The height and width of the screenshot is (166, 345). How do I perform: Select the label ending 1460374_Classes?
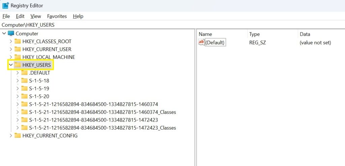[x=102, y=112]
